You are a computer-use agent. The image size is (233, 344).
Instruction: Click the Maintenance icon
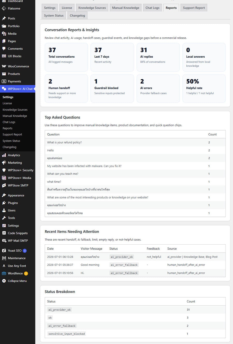click(4, 258)
